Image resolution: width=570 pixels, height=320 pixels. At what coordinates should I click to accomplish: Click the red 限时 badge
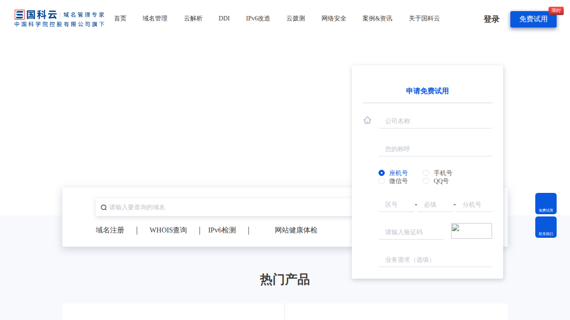point(556,11)
